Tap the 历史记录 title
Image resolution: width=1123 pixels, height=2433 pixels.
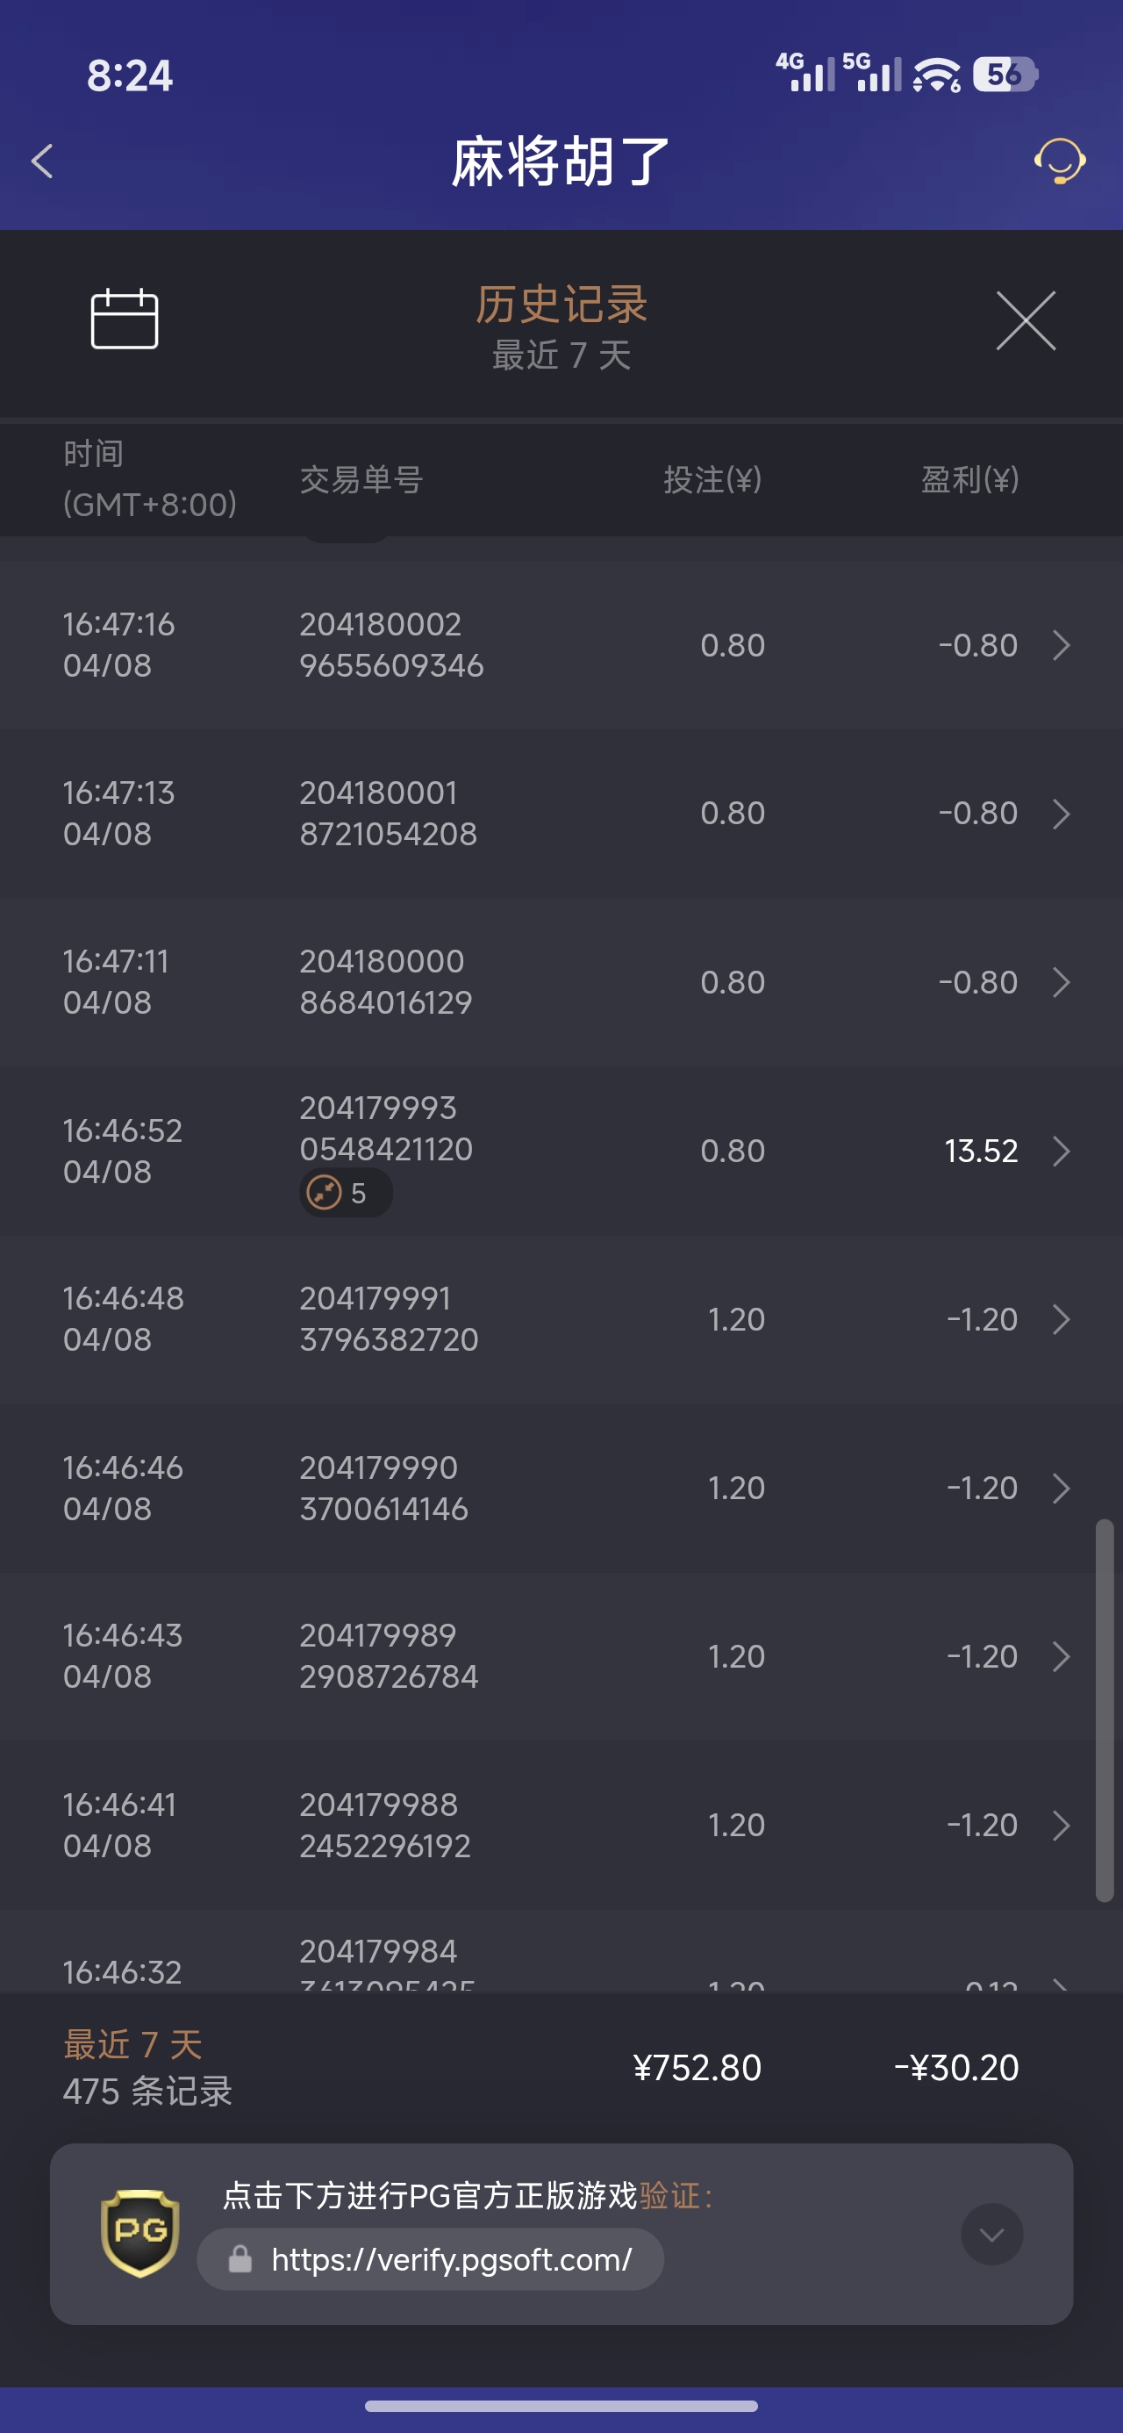tap(561, 304)
